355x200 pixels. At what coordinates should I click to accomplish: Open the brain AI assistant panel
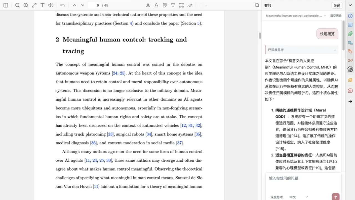click(350, 69)
